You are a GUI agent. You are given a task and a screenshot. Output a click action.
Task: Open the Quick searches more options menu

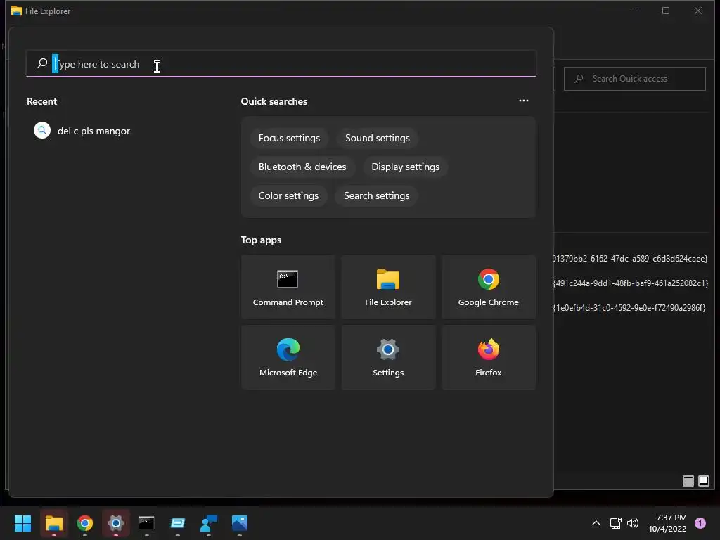(523, 101)
